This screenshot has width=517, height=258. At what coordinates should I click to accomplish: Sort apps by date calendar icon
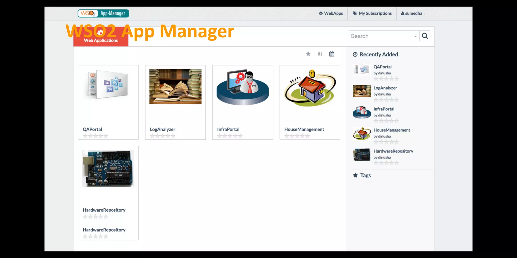[x=332, y=54]
